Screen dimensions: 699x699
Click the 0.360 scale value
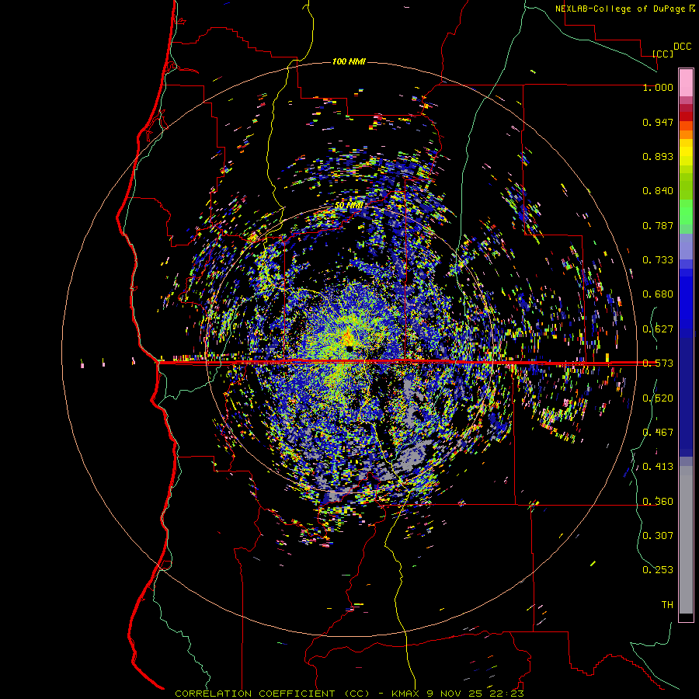click(x=658, y=502)
